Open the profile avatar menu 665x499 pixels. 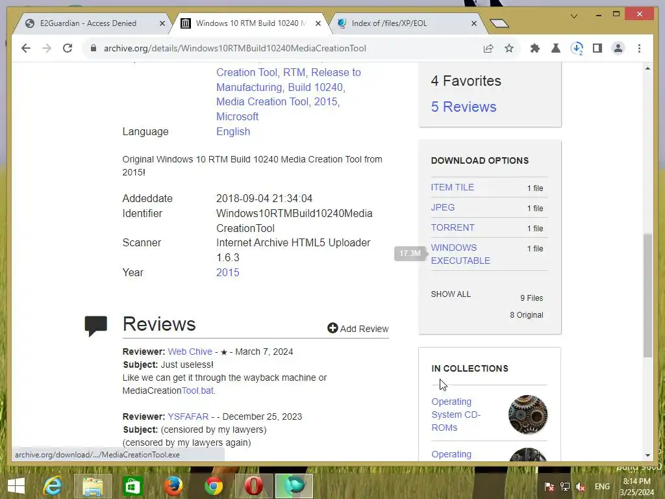point(618,48)
